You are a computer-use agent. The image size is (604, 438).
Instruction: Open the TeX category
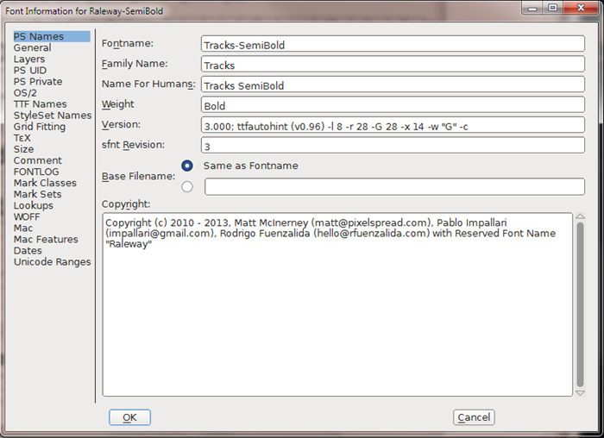[22, 138]
